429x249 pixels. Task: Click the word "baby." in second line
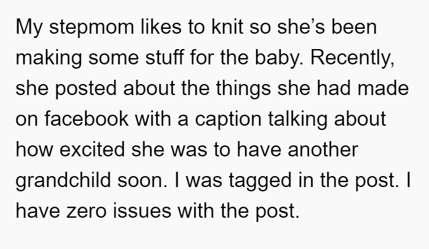[279, 59]
